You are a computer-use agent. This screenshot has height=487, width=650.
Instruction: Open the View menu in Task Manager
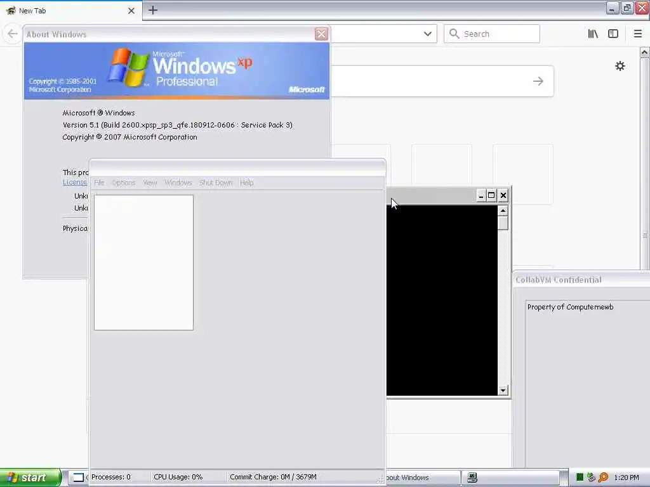[x=150, y=183]
